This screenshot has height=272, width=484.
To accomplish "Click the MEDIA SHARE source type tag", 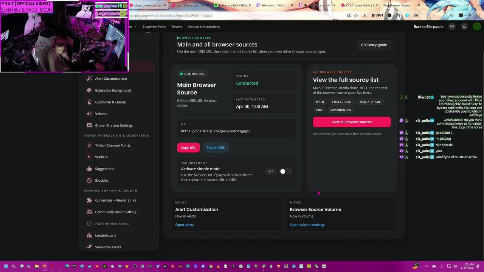I will [x=370, y=102].
